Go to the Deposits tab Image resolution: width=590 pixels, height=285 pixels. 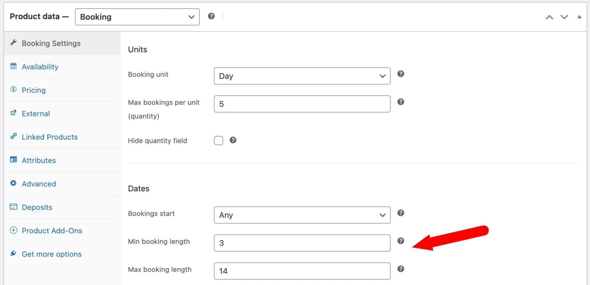pos(37,207)
